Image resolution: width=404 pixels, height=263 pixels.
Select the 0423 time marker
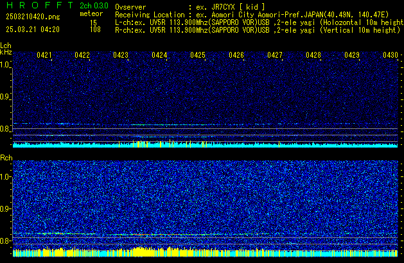click(x=121, y=55)
